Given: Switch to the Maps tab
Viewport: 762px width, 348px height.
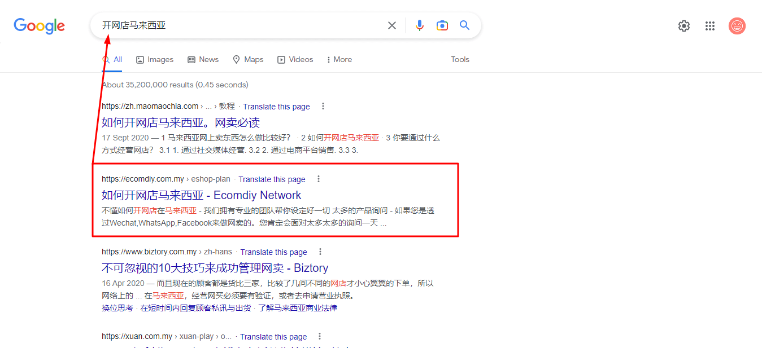Looking at the screenshot, I should pos(248,59).
